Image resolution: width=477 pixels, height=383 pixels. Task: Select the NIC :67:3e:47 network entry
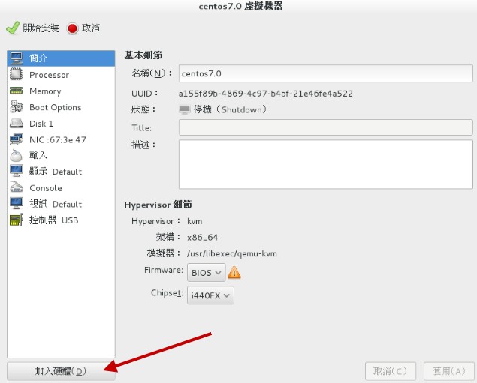click(x=57, y=140)
